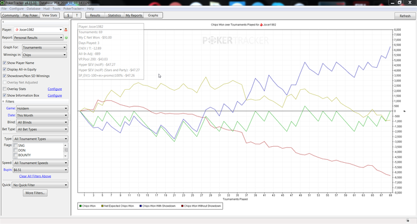Click the More Filters... button

pyautogui.click(x=35, y=193)
